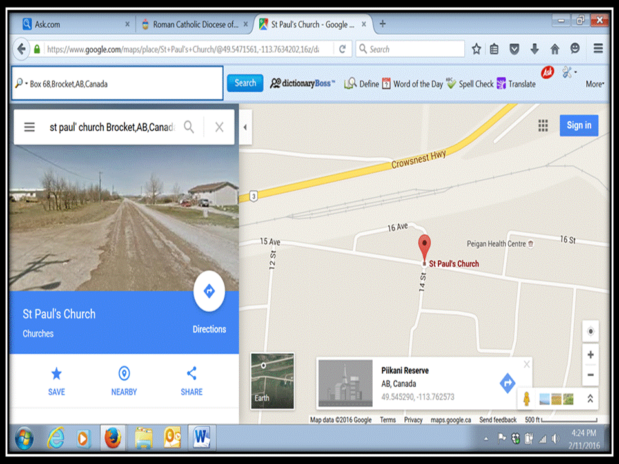Click the Directions arrow circle button
This screenshot has width=619, height=464.
[209, 291]
